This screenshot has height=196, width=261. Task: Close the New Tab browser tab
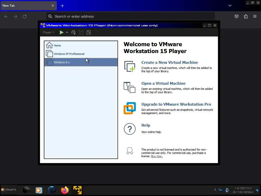[53, 6]
